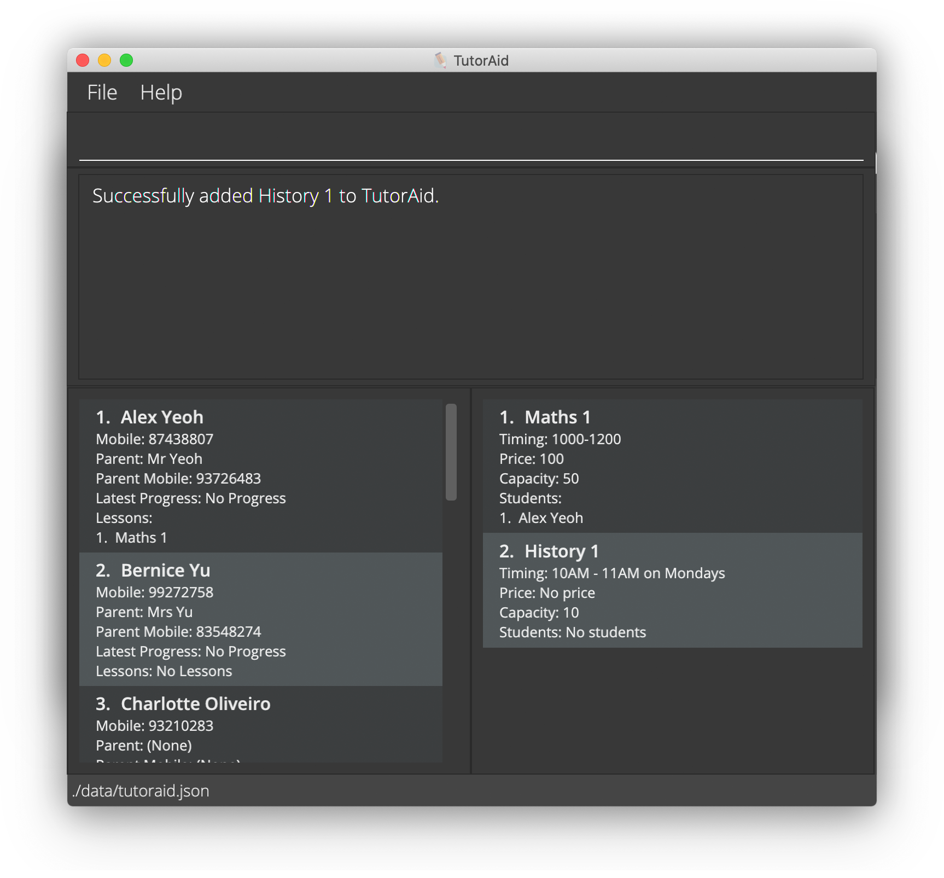This screenshot has width=944, height=878.
Task: Open the Help menu
Action: click(x=161, y=92)
